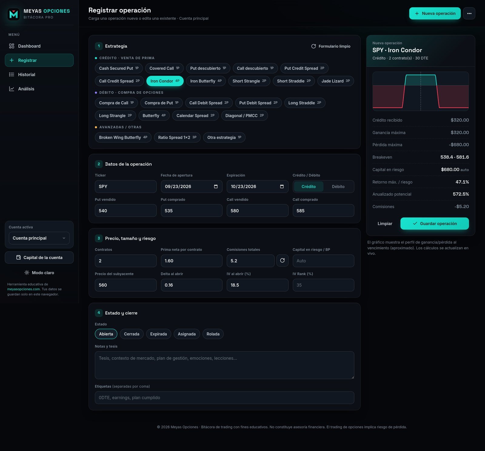Open the calendar picker for Expiración

pyautogui.click(x=282, y=187)
